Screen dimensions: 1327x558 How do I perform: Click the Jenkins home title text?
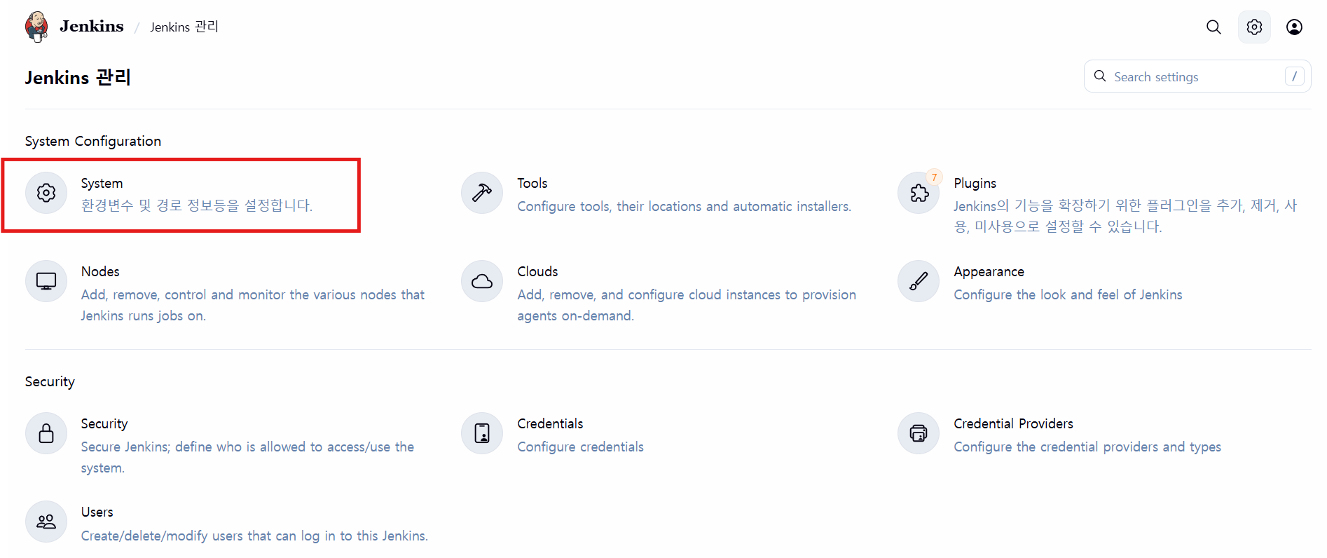click(x=92, y=26)
